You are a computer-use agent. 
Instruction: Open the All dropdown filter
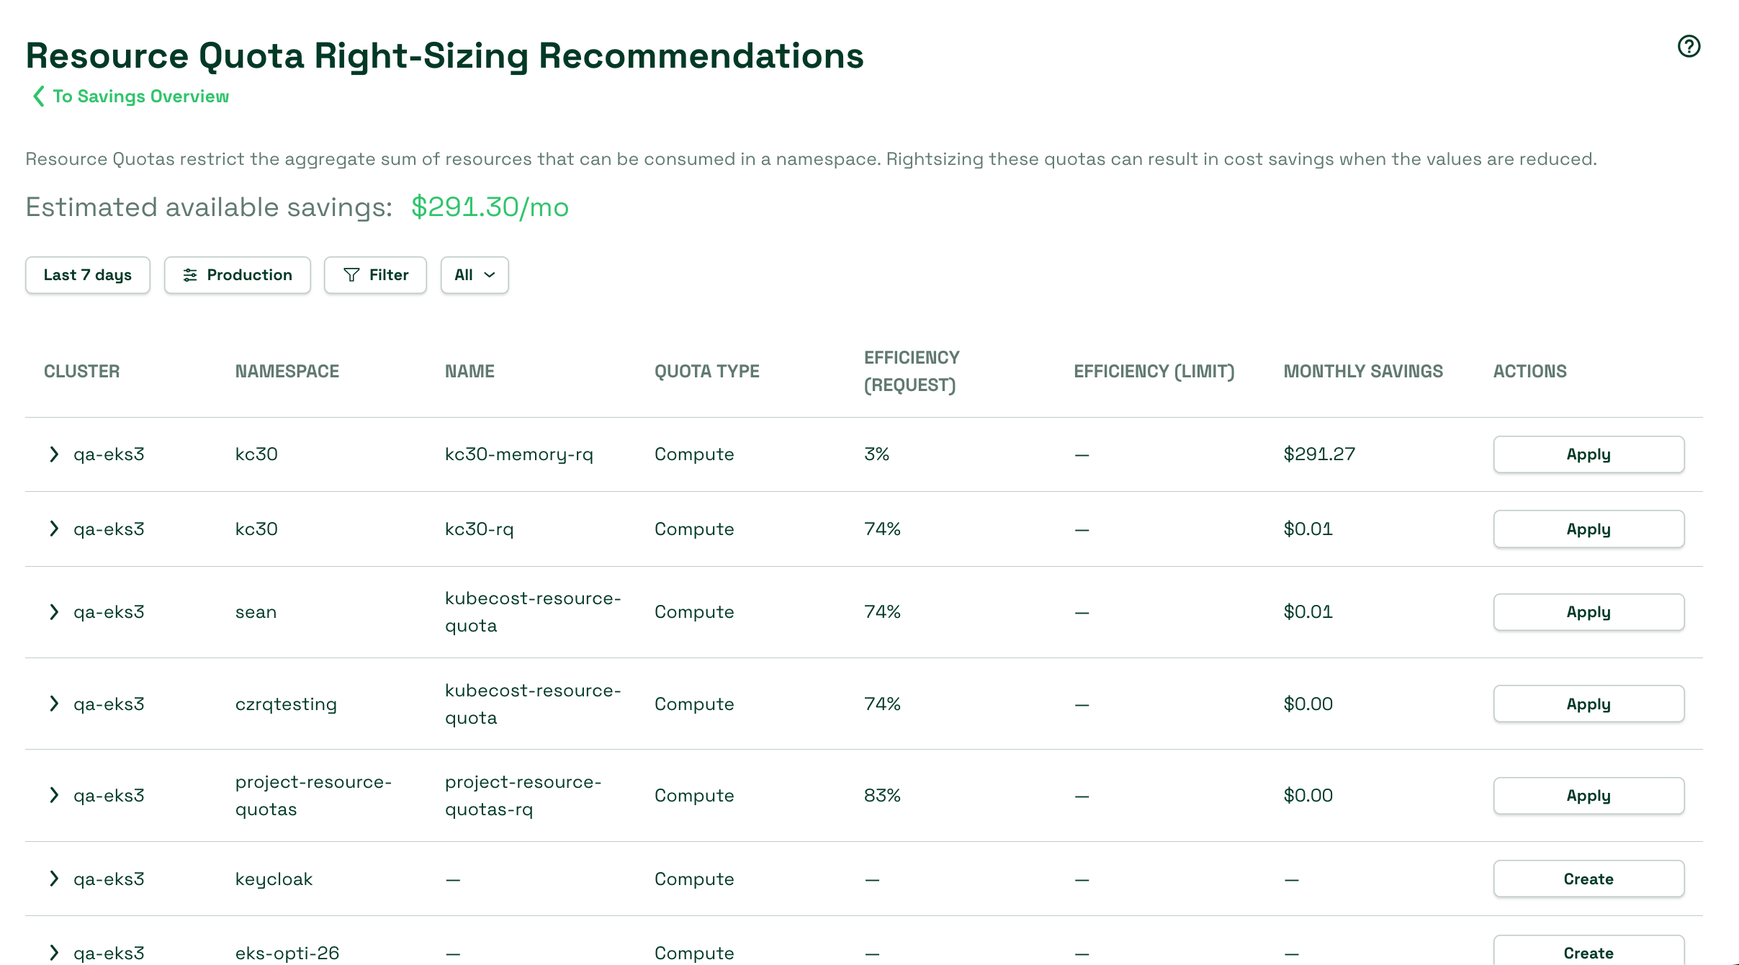click(x=475, y=275)
